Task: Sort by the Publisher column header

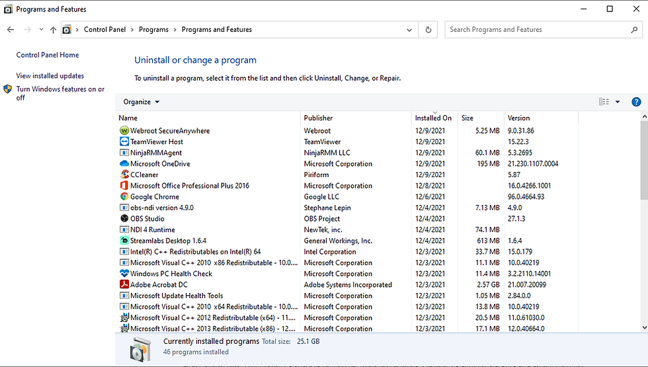Action: (x=356, y=118)
